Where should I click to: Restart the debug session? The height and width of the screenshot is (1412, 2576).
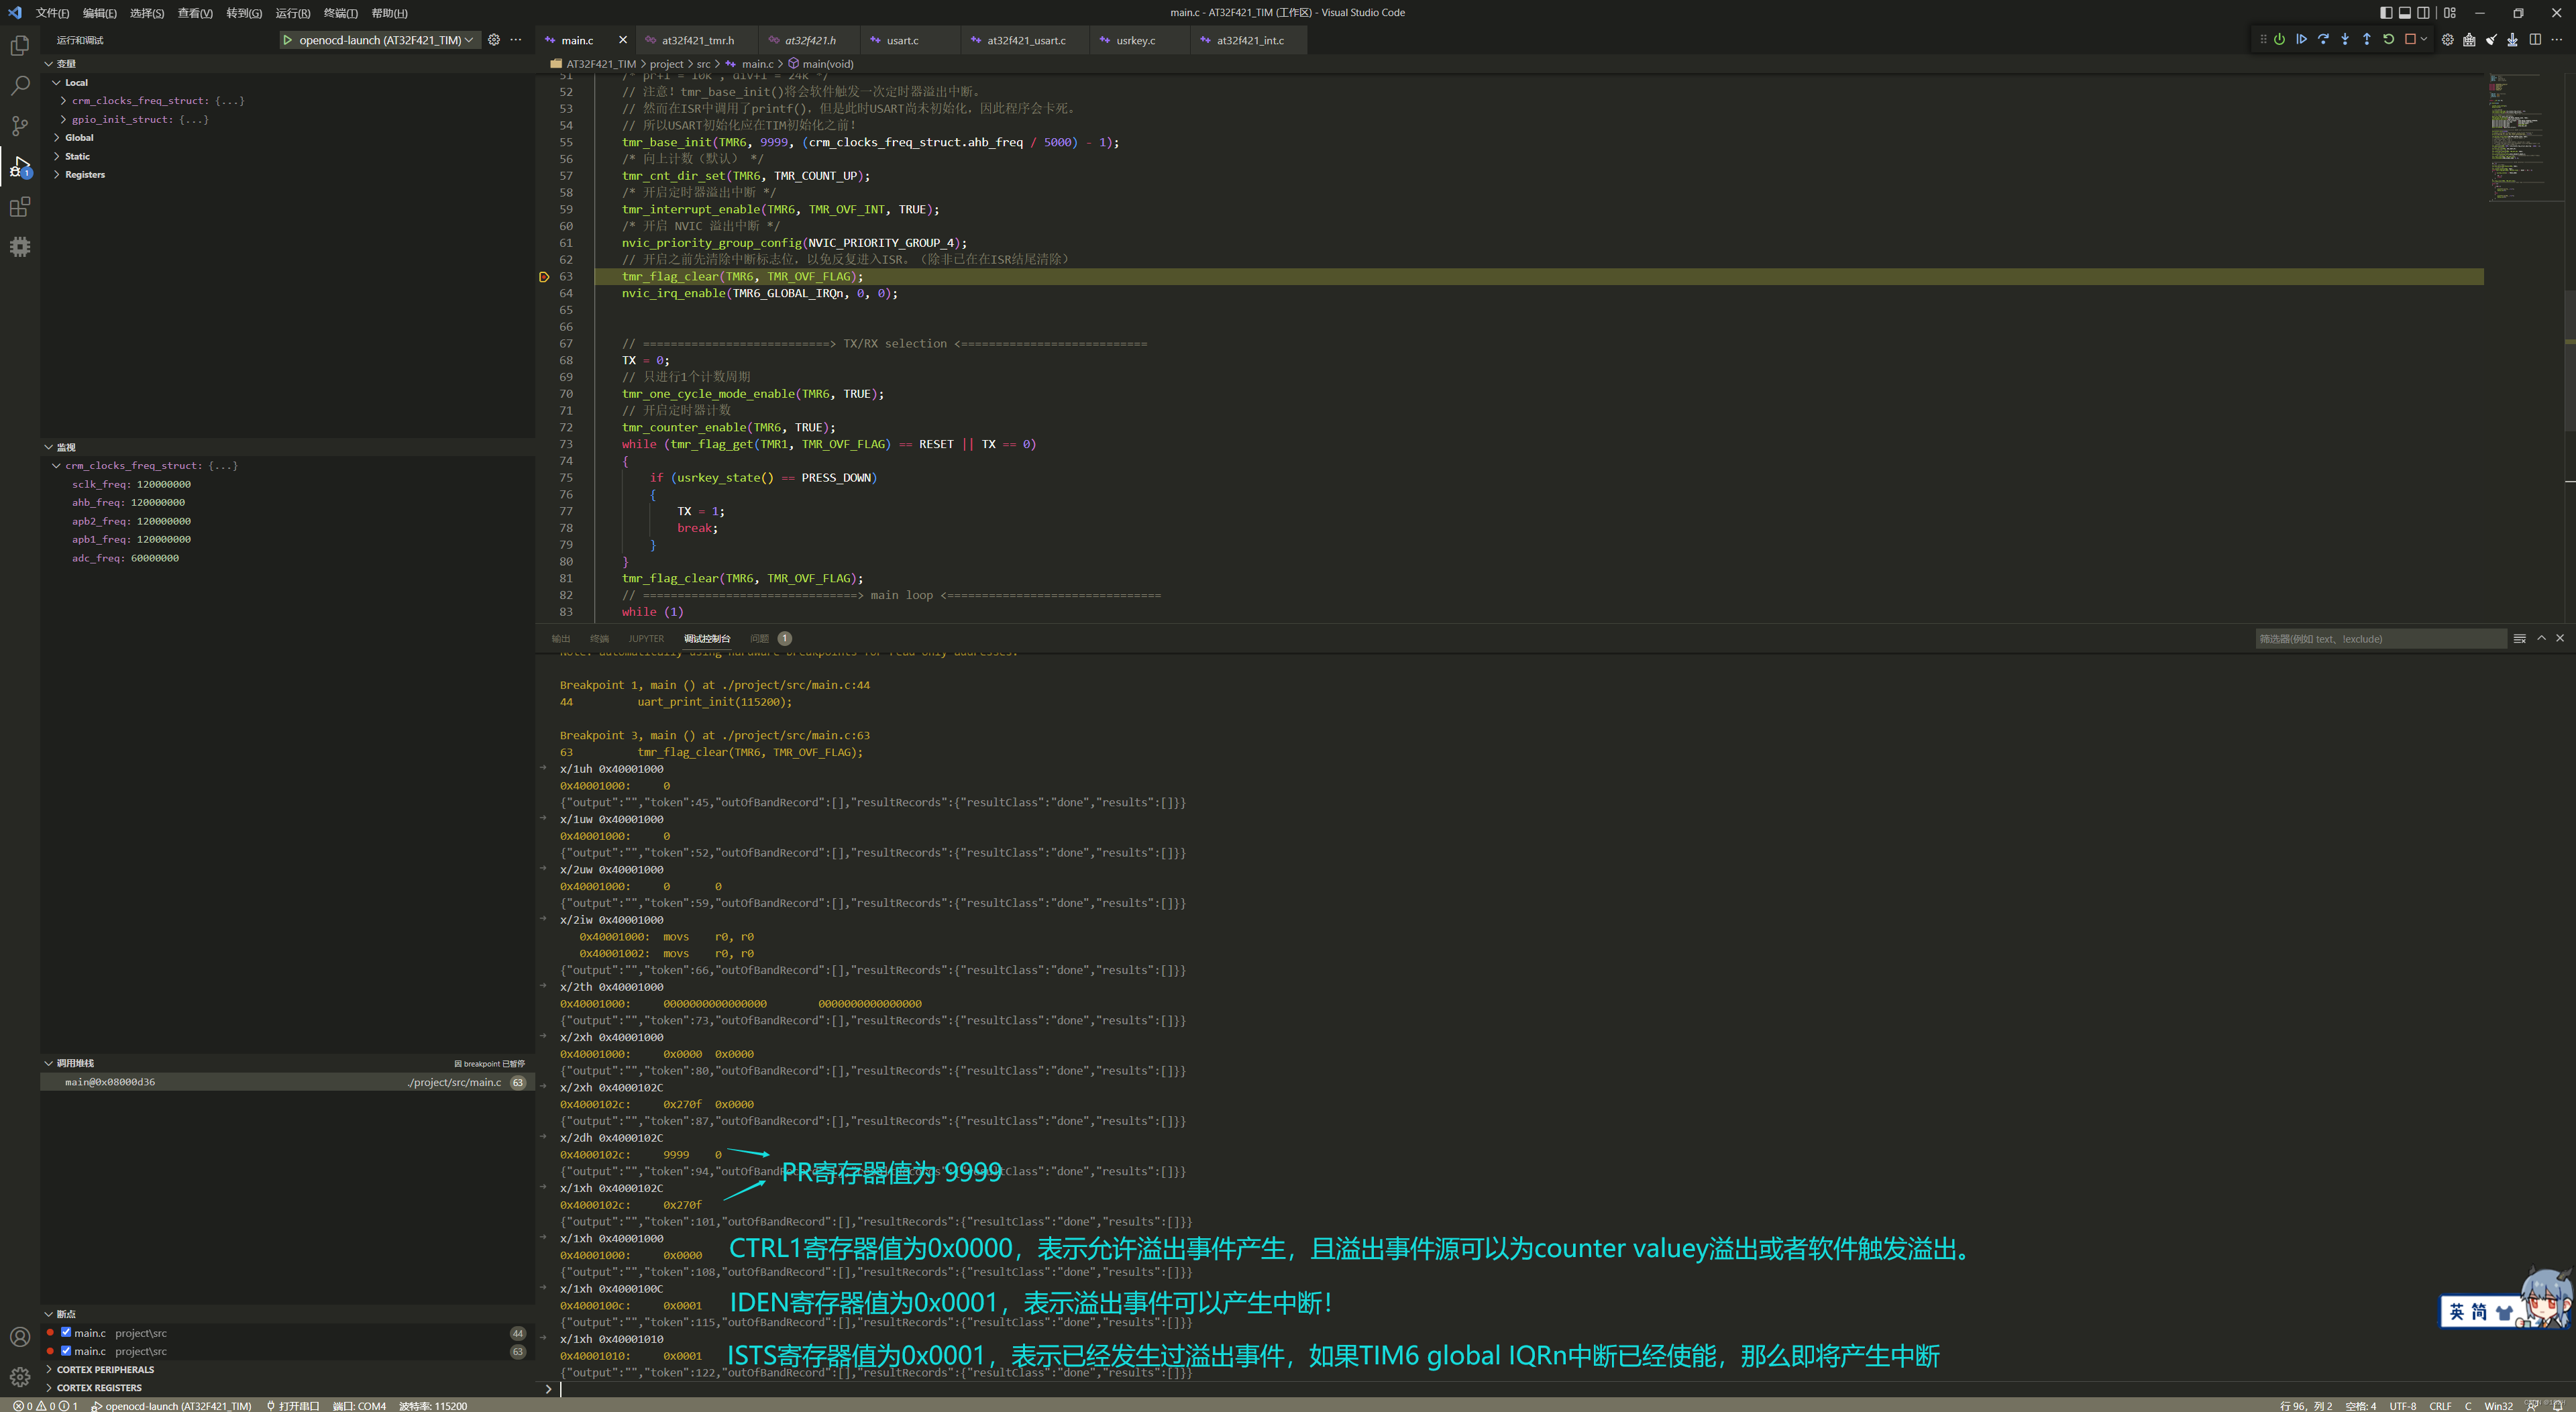point(2388,40)
